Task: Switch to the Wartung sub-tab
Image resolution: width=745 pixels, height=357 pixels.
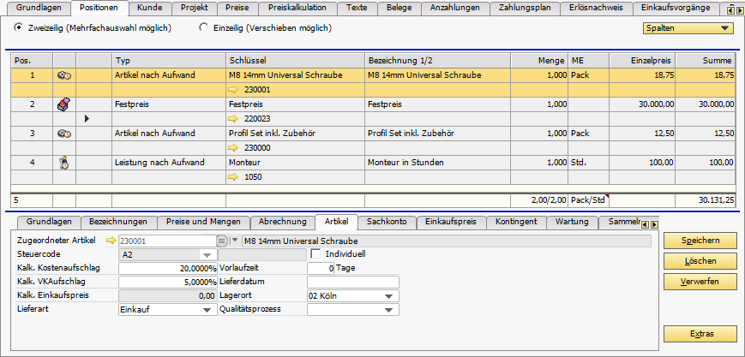Action: (572, 222)
